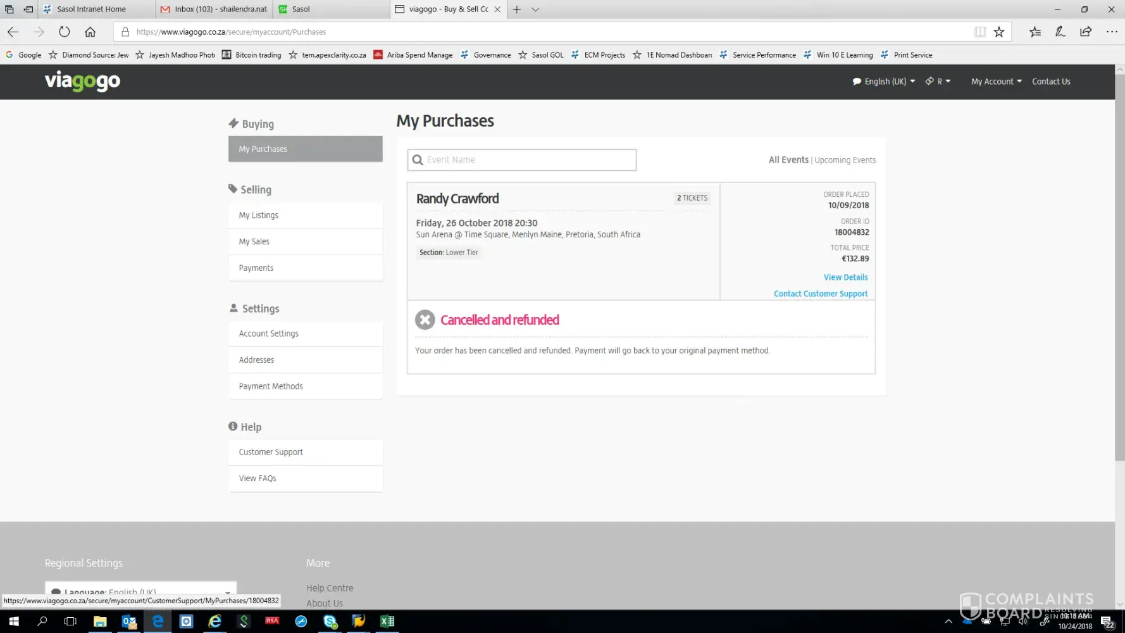This screenshot has width=1125, height=633.
Task: Filter purchases by Upcoming Events
Action: coord(845,160)
